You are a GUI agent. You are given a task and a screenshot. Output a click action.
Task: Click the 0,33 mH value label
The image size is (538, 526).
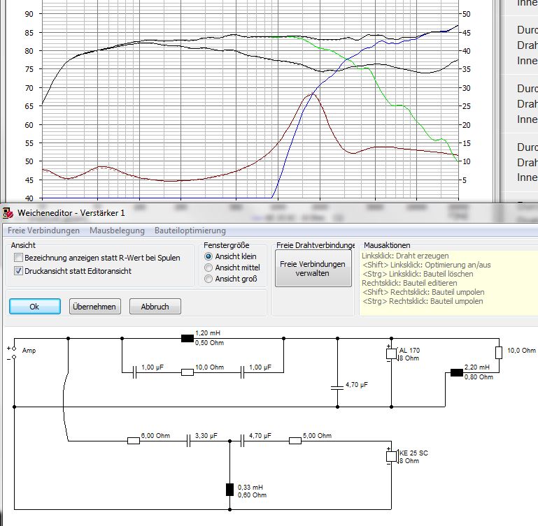click(x=250, y=488)
